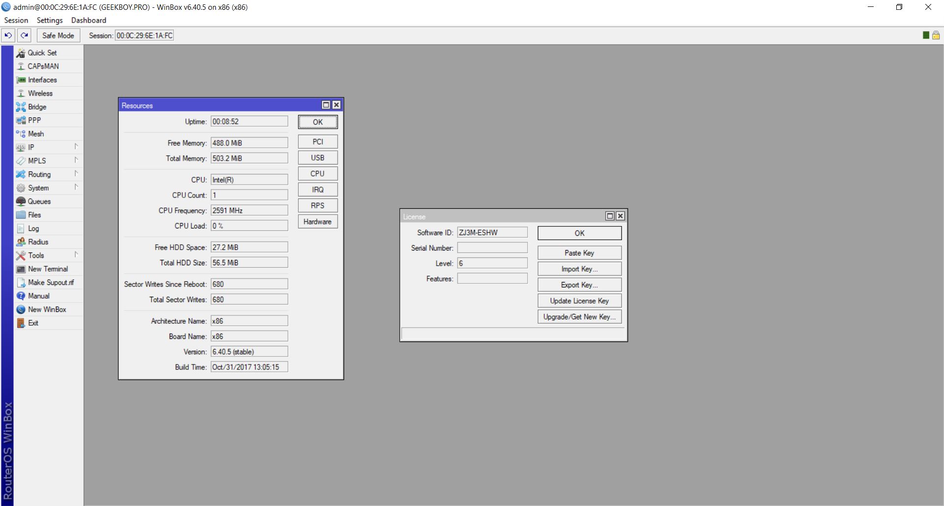Click the Exit door icon

pyautogui.click(x=21, y=323)
